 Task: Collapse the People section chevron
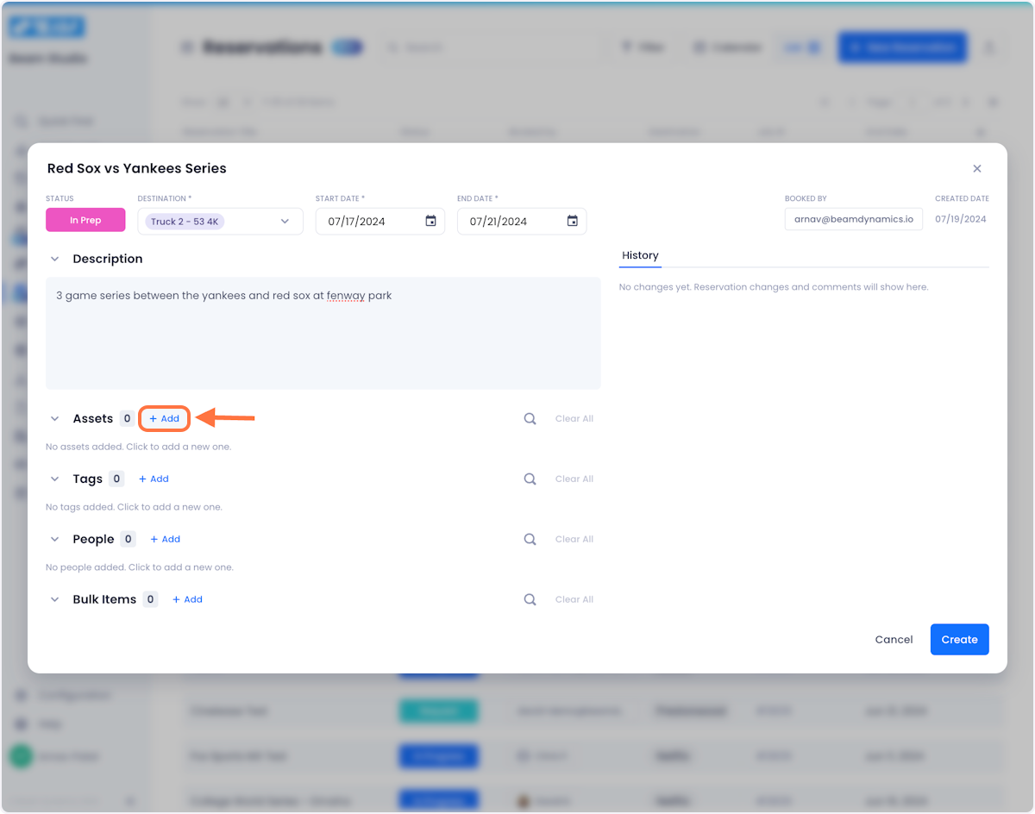click(x=55, y=540)
